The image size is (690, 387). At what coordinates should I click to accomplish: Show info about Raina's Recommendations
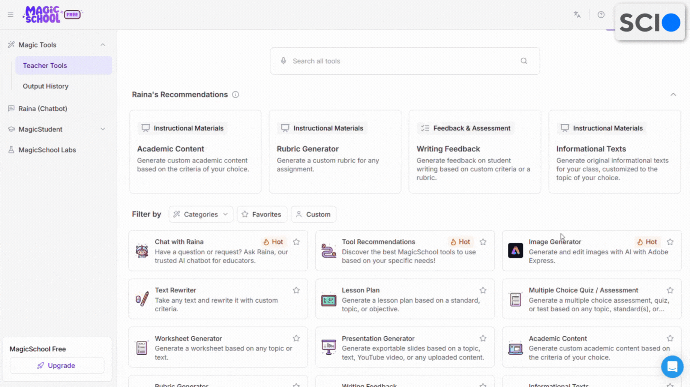pyautogui.click(x=235, y=94)
